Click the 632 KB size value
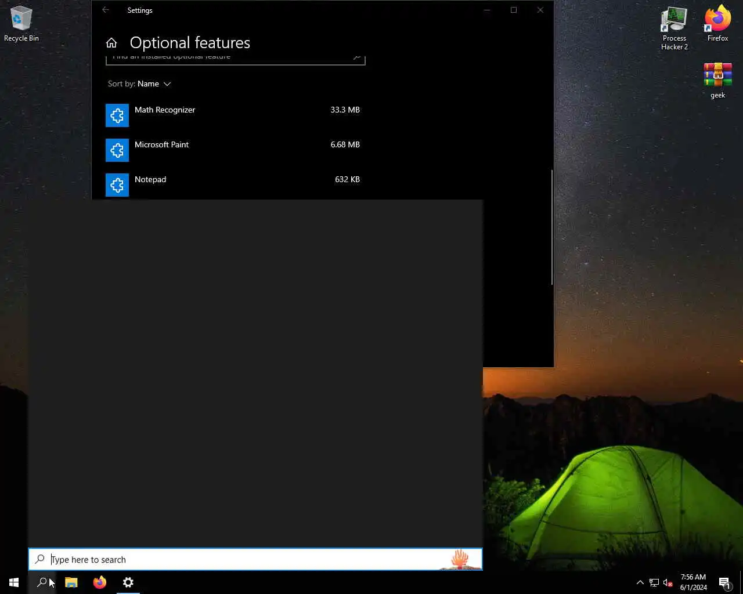The width and height of the screenshot is (743, 594). point(347,179)
